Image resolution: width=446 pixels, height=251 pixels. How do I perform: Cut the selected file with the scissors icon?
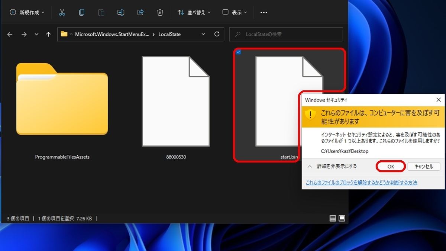[62, 12]
